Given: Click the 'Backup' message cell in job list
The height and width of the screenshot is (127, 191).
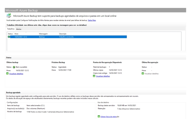Looking at the screenshot, I should [42, 37].
